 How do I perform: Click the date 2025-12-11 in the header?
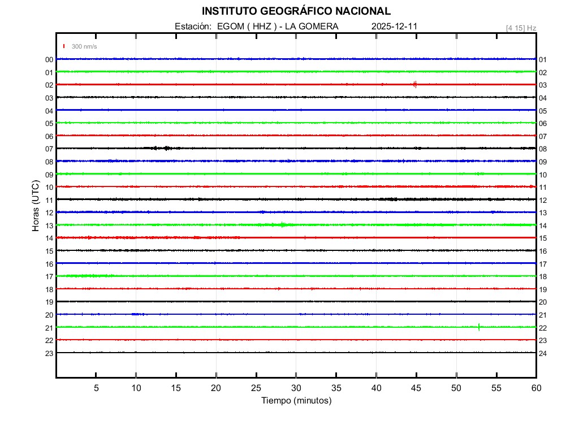point(395,27)
